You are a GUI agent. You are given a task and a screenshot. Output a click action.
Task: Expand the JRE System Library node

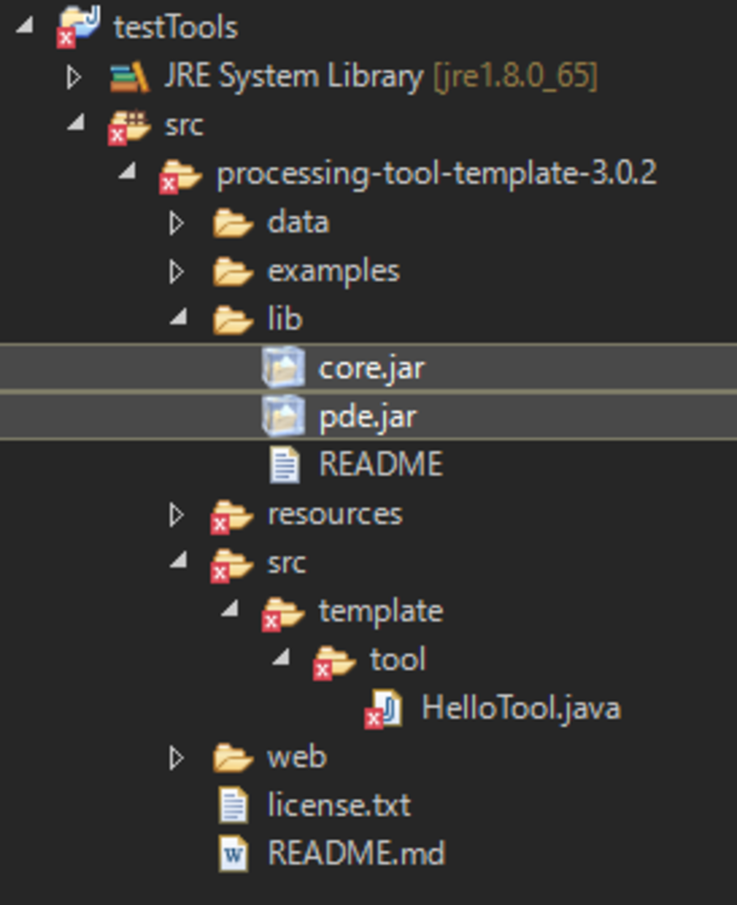[x=73, y=77]
